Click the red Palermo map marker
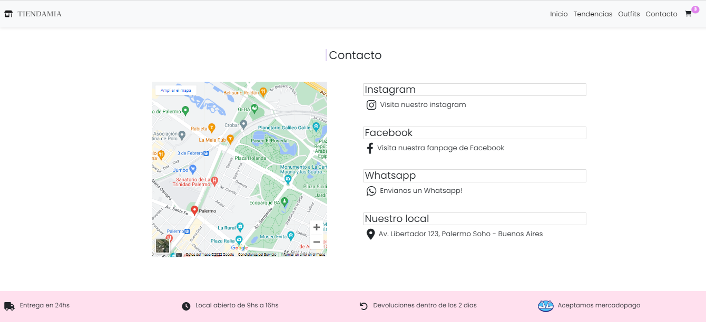This screenshot has width=706, height=329. [x=194, y=210]
